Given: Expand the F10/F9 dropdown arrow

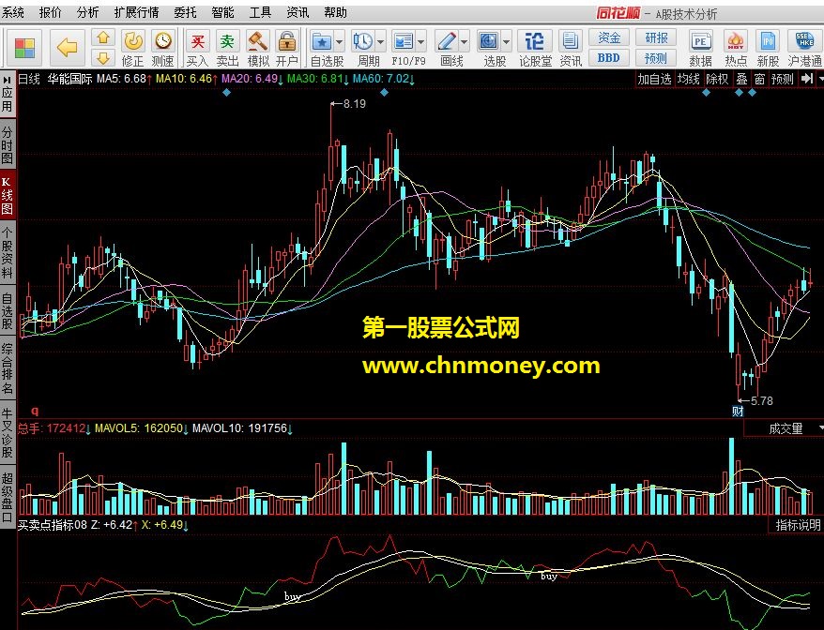Looking at the screenshot, I should (421, 41).
